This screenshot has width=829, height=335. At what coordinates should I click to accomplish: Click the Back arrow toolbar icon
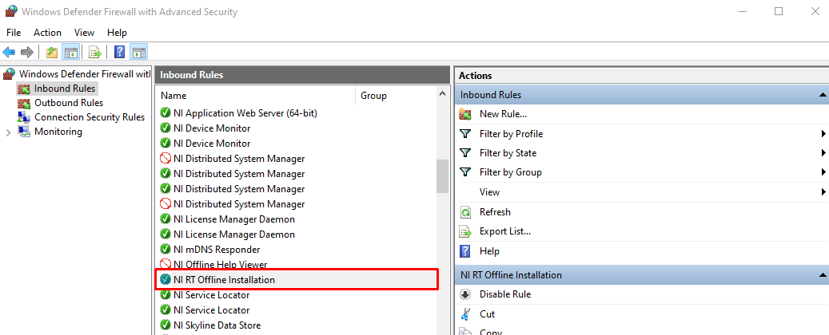(x=9, y=52)
